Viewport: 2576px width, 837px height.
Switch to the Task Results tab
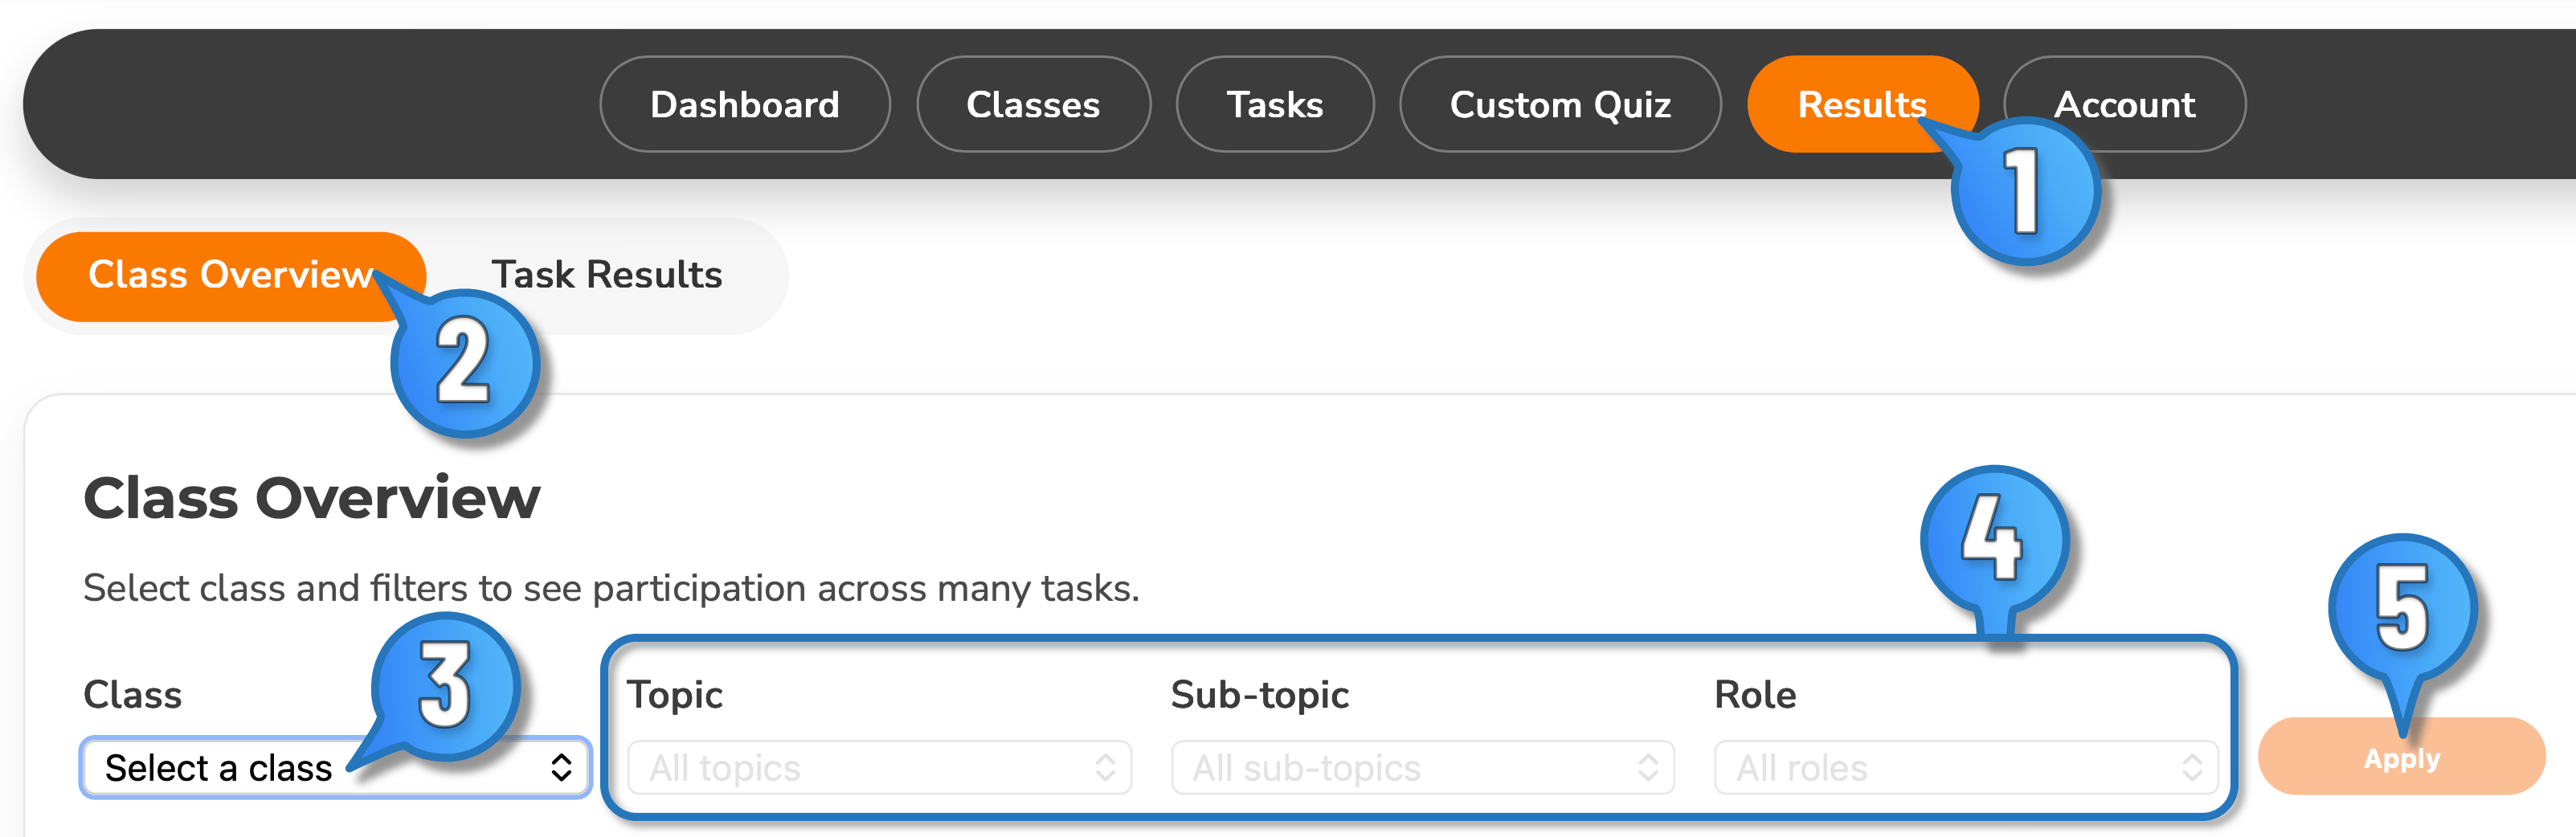pyautogui.click(x=606, y=275)
